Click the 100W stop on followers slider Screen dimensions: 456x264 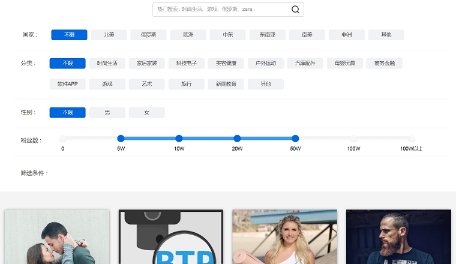click(353, 139)
